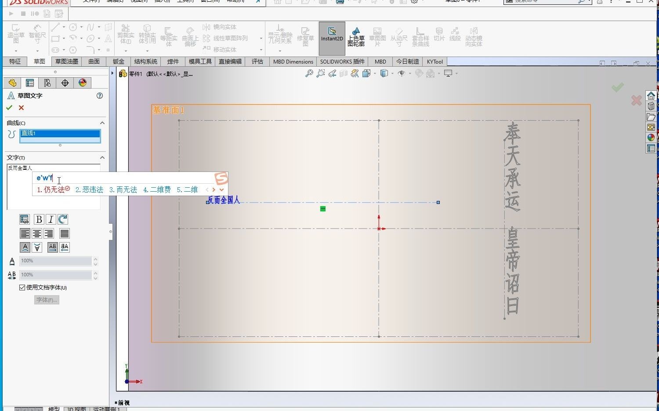Viewport: 659px width, 411px height.
Task: Set text alignment to left
Action: click(25, 233)
